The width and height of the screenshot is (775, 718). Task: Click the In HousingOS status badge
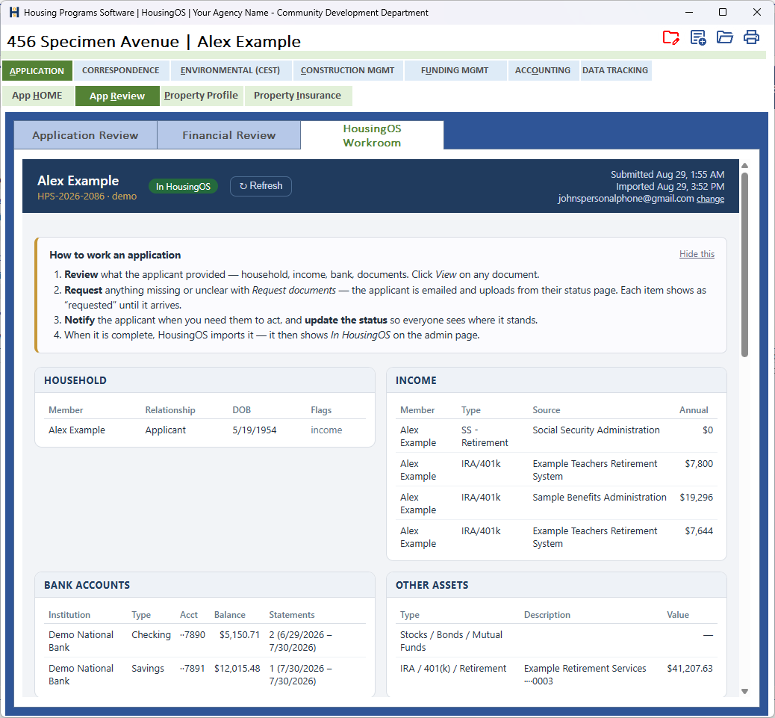(x=184, y=187)
